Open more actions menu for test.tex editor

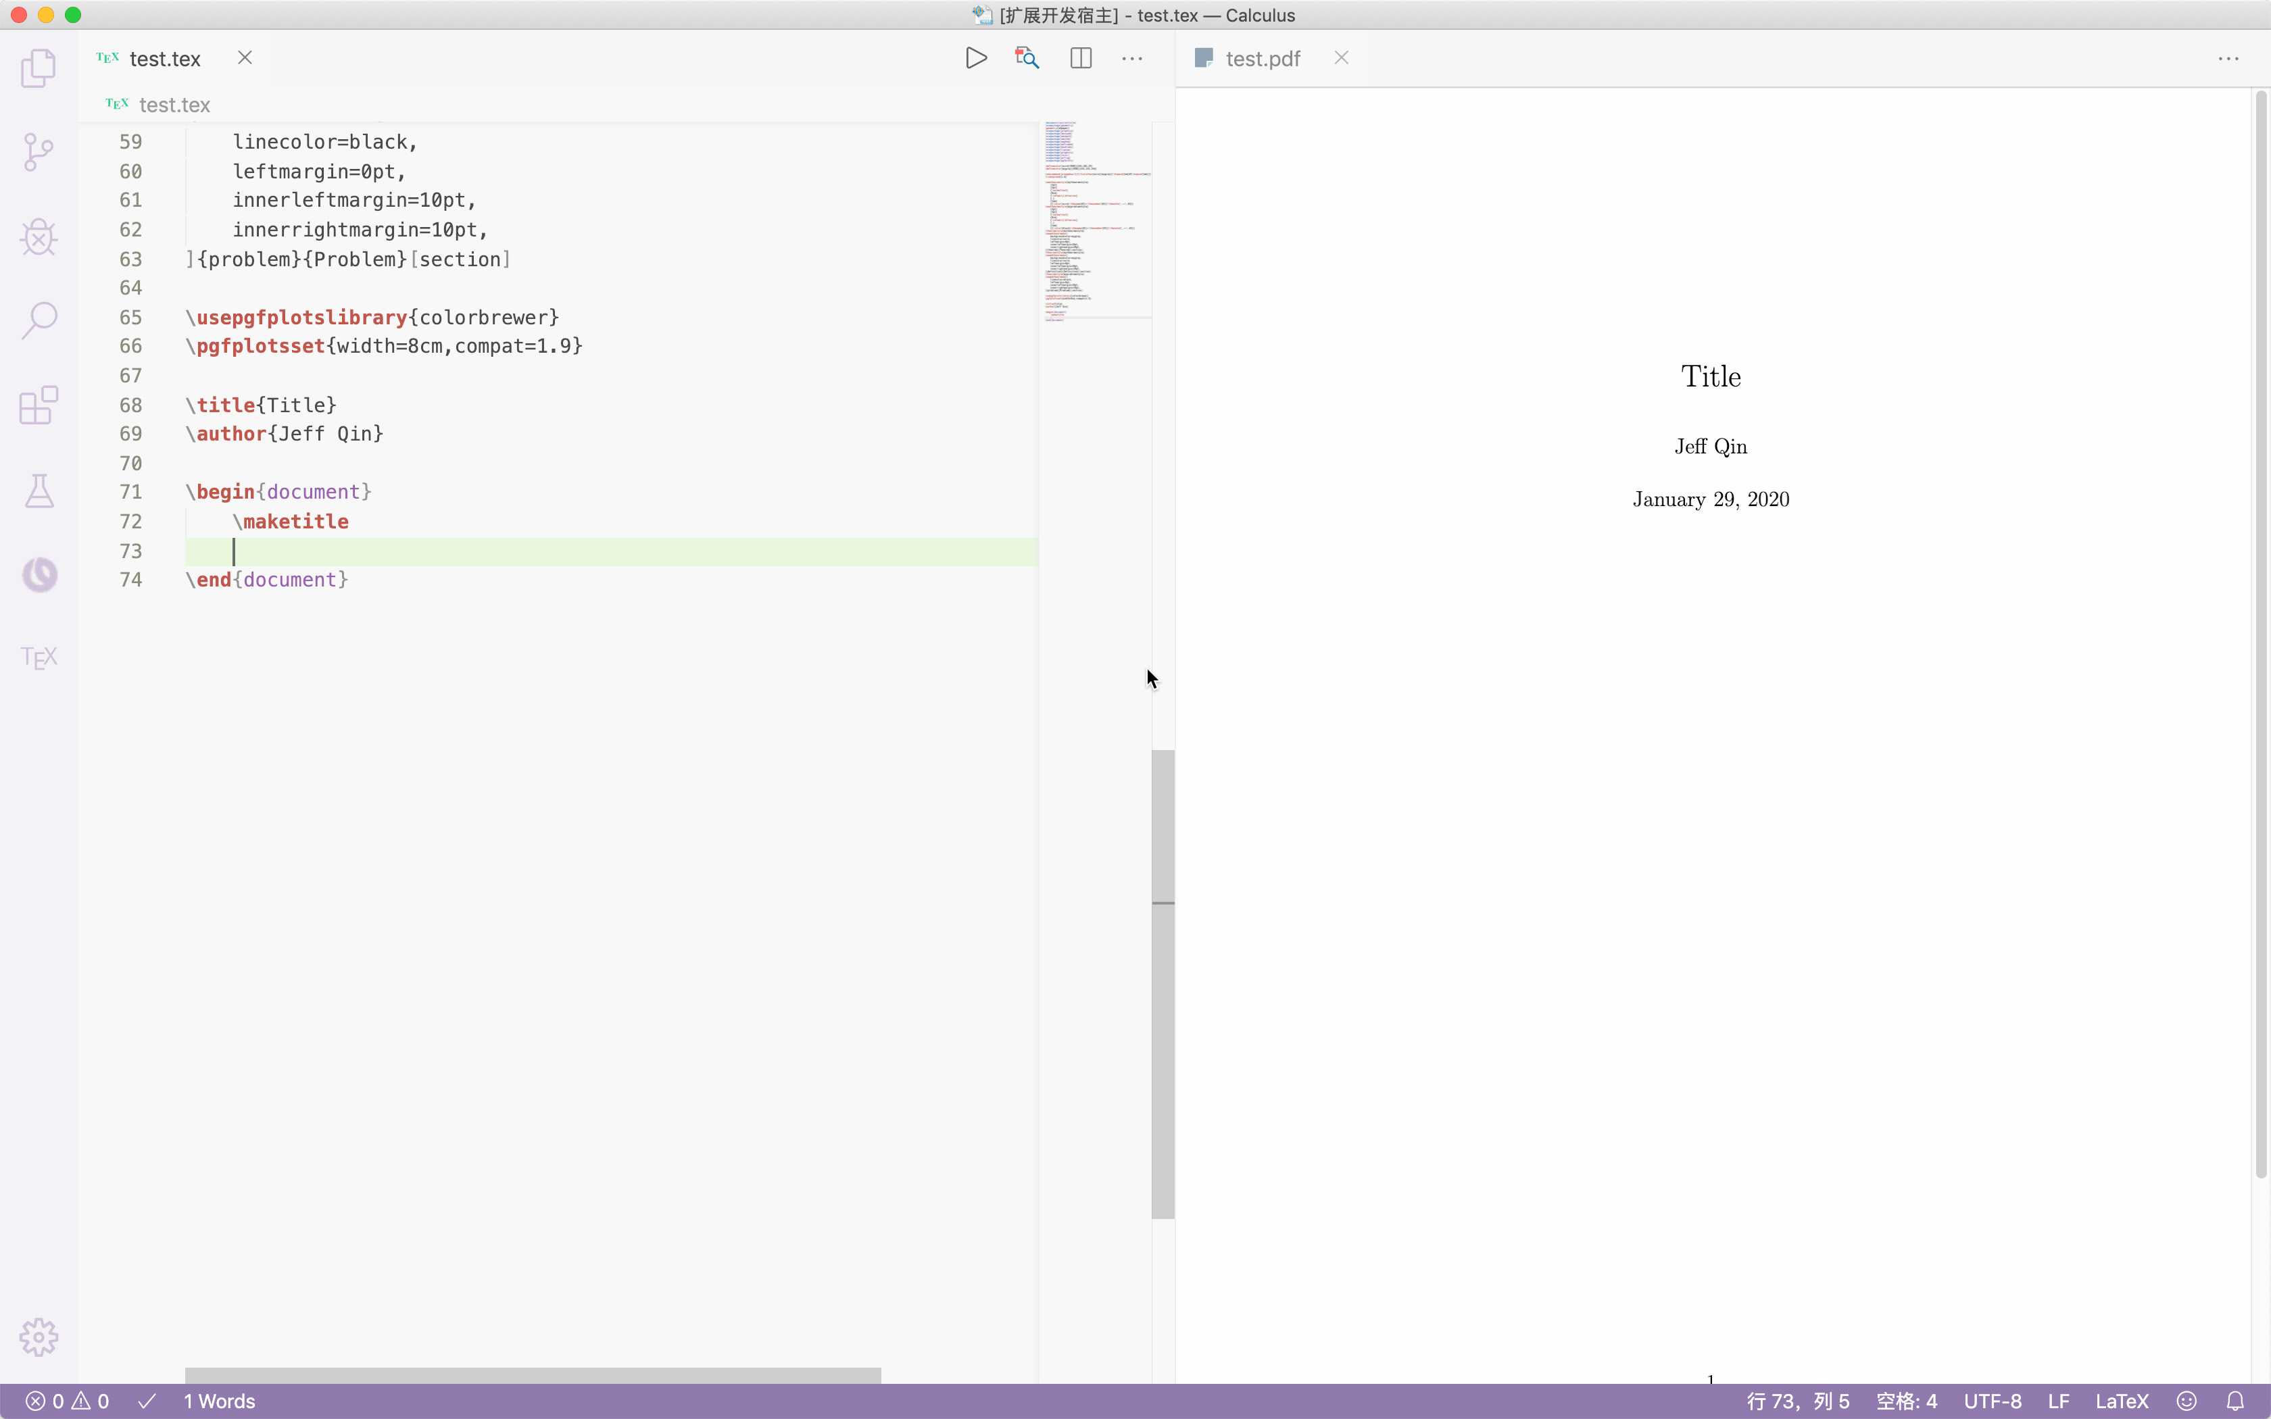(1131, 57)
